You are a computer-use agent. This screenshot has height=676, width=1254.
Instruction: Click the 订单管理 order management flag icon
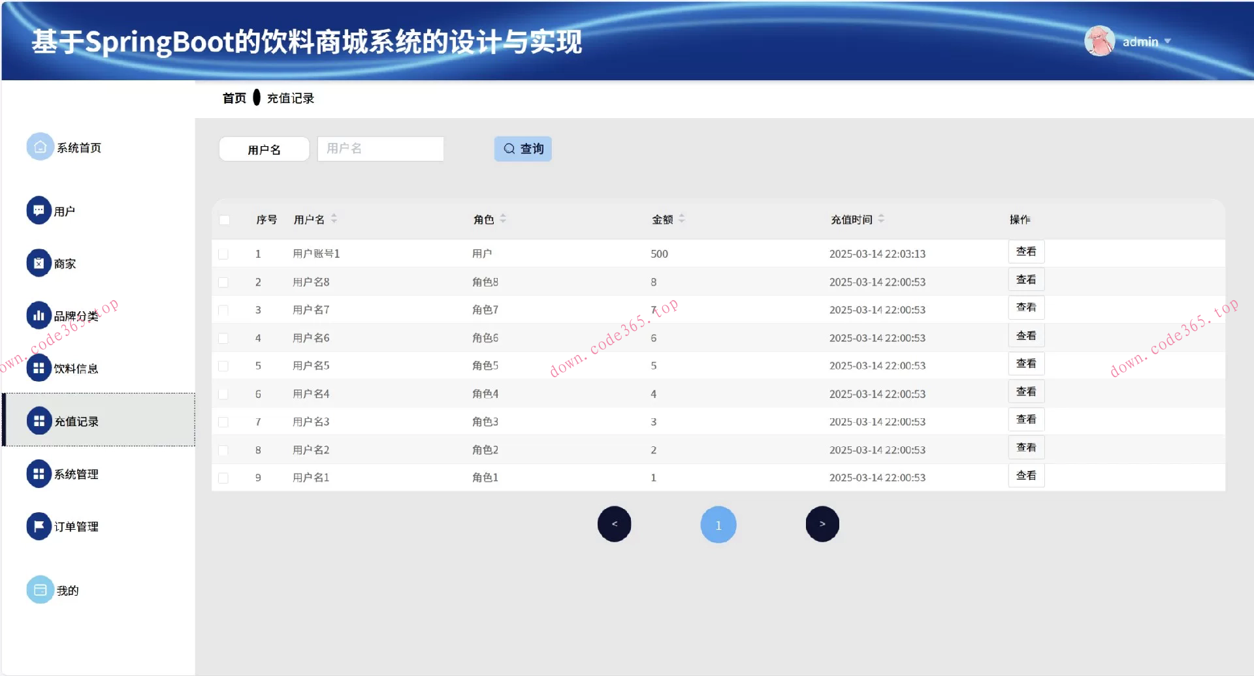(38, 526)
